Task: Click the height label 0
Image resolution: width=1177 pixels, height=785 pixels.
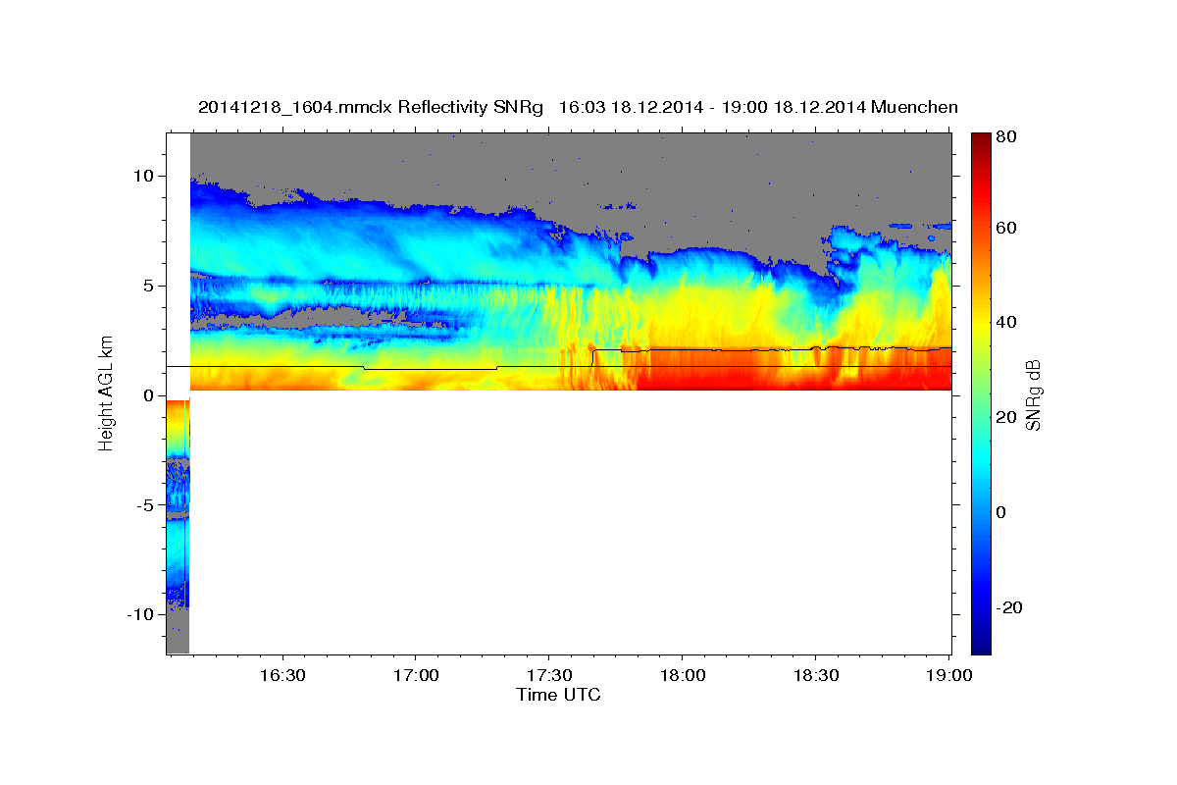Action: (151, 395)
